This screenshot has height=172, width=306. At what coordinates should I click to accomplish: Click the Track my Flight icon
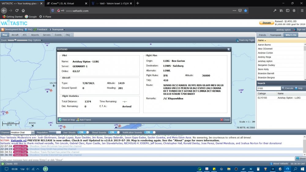[237, 40]
